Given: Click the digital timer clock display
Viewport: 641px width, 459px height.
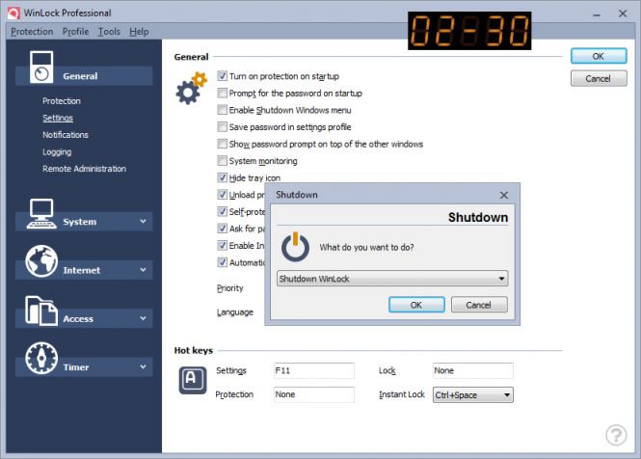Looking at the screenshot, I should click(x=469, y=31).
